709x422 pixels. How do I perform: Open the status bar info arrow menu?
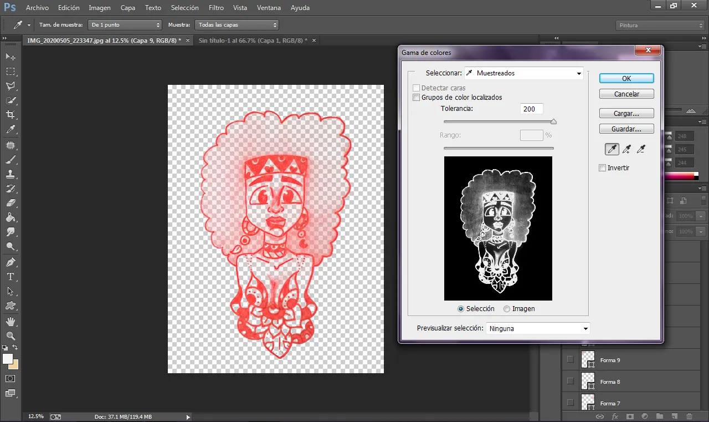pyautogui.click(x=188, y=416)
